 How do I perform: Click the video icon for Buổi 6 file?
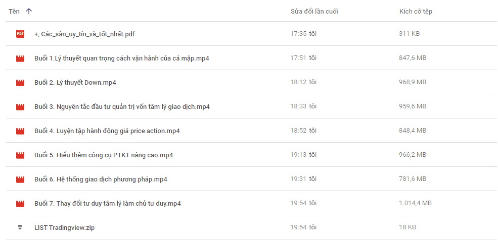(20, 179)
